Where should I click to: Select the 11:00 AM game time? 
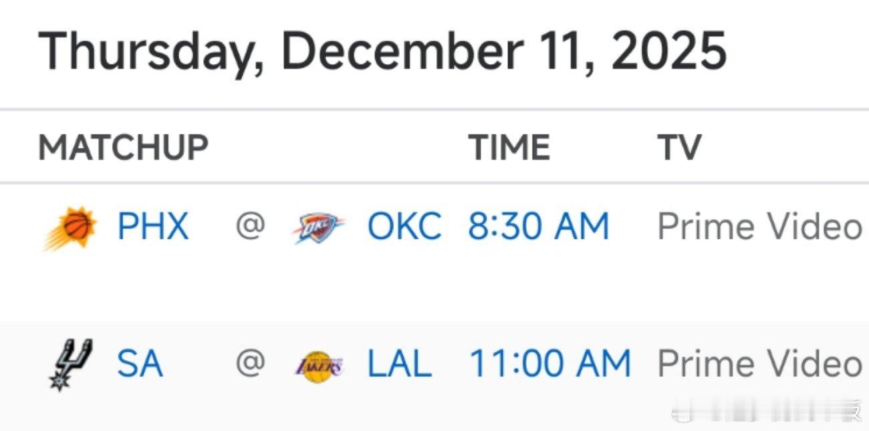[x=549, y=364]
